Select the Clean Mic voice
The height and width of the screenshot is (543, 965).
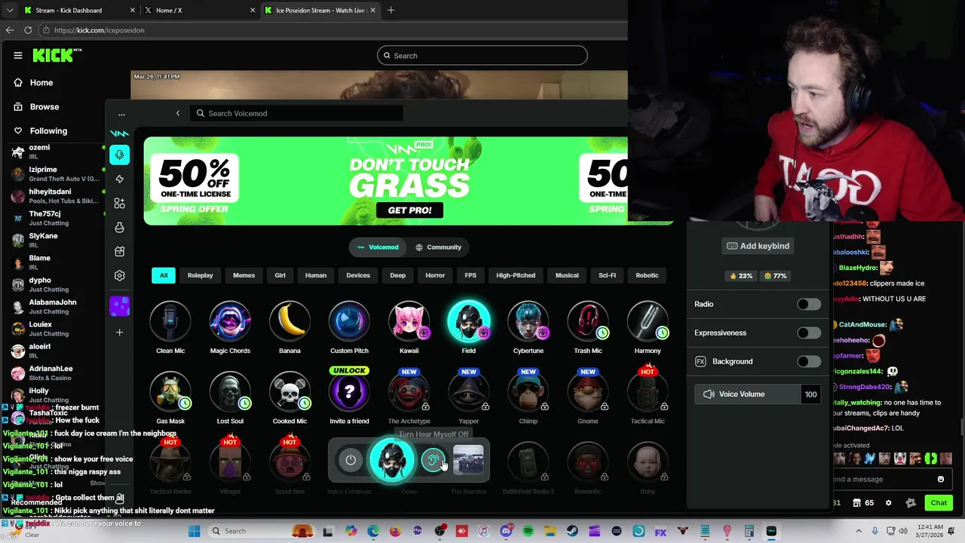170,322
